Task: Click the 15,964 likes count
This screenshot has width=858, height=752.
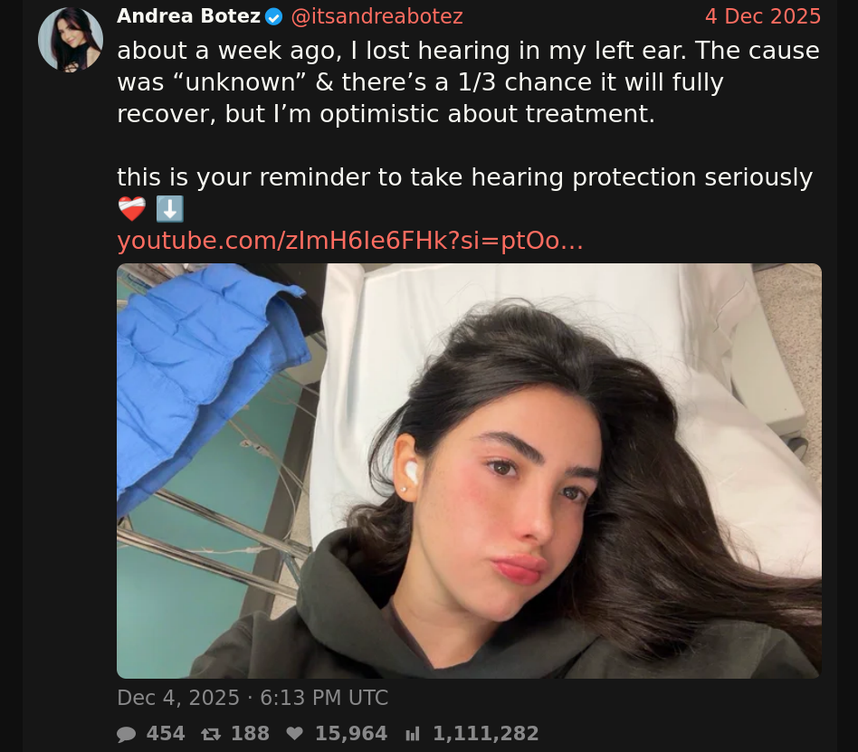Action: (351, 733)
